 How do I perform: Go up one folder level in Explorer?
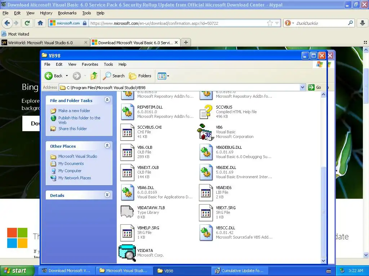click(94, 76)
